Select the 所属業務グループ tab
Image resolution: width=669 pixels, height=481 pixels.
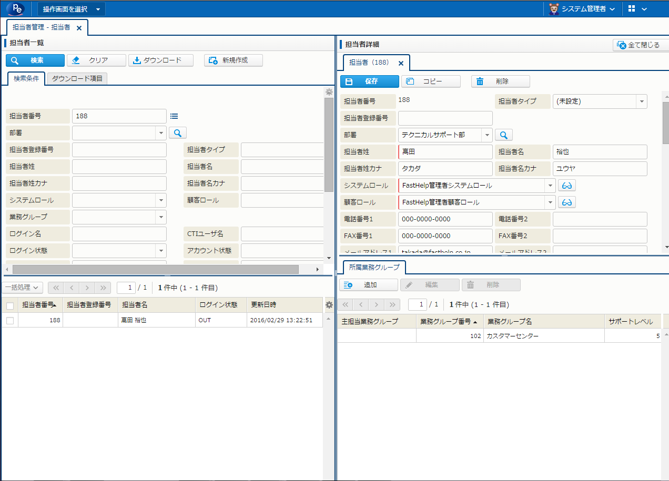[374, 267]
